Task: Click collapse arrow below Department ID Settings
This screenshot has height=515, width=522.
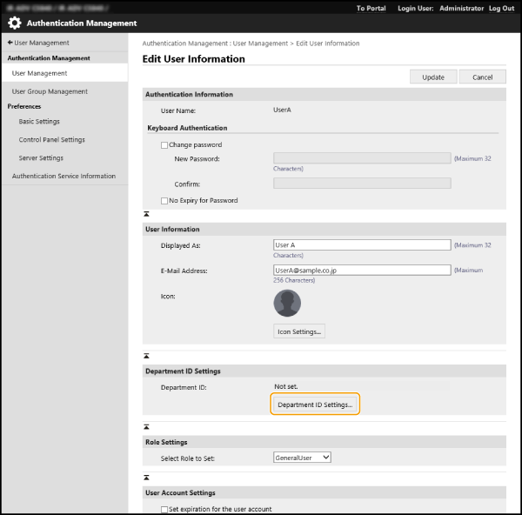Action: (146, 428)
